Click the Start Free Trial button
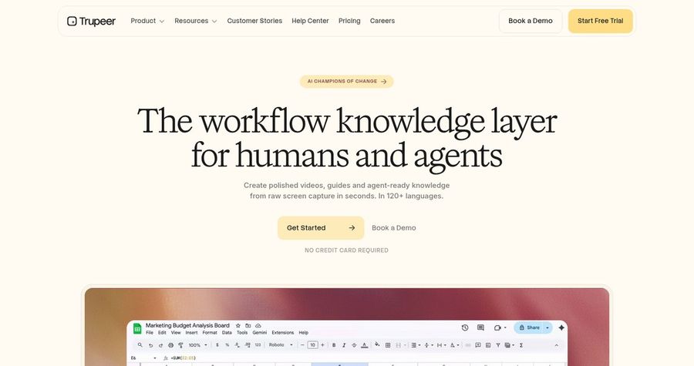The height and width of the screenshot is (366, 694). pos(600,21)
